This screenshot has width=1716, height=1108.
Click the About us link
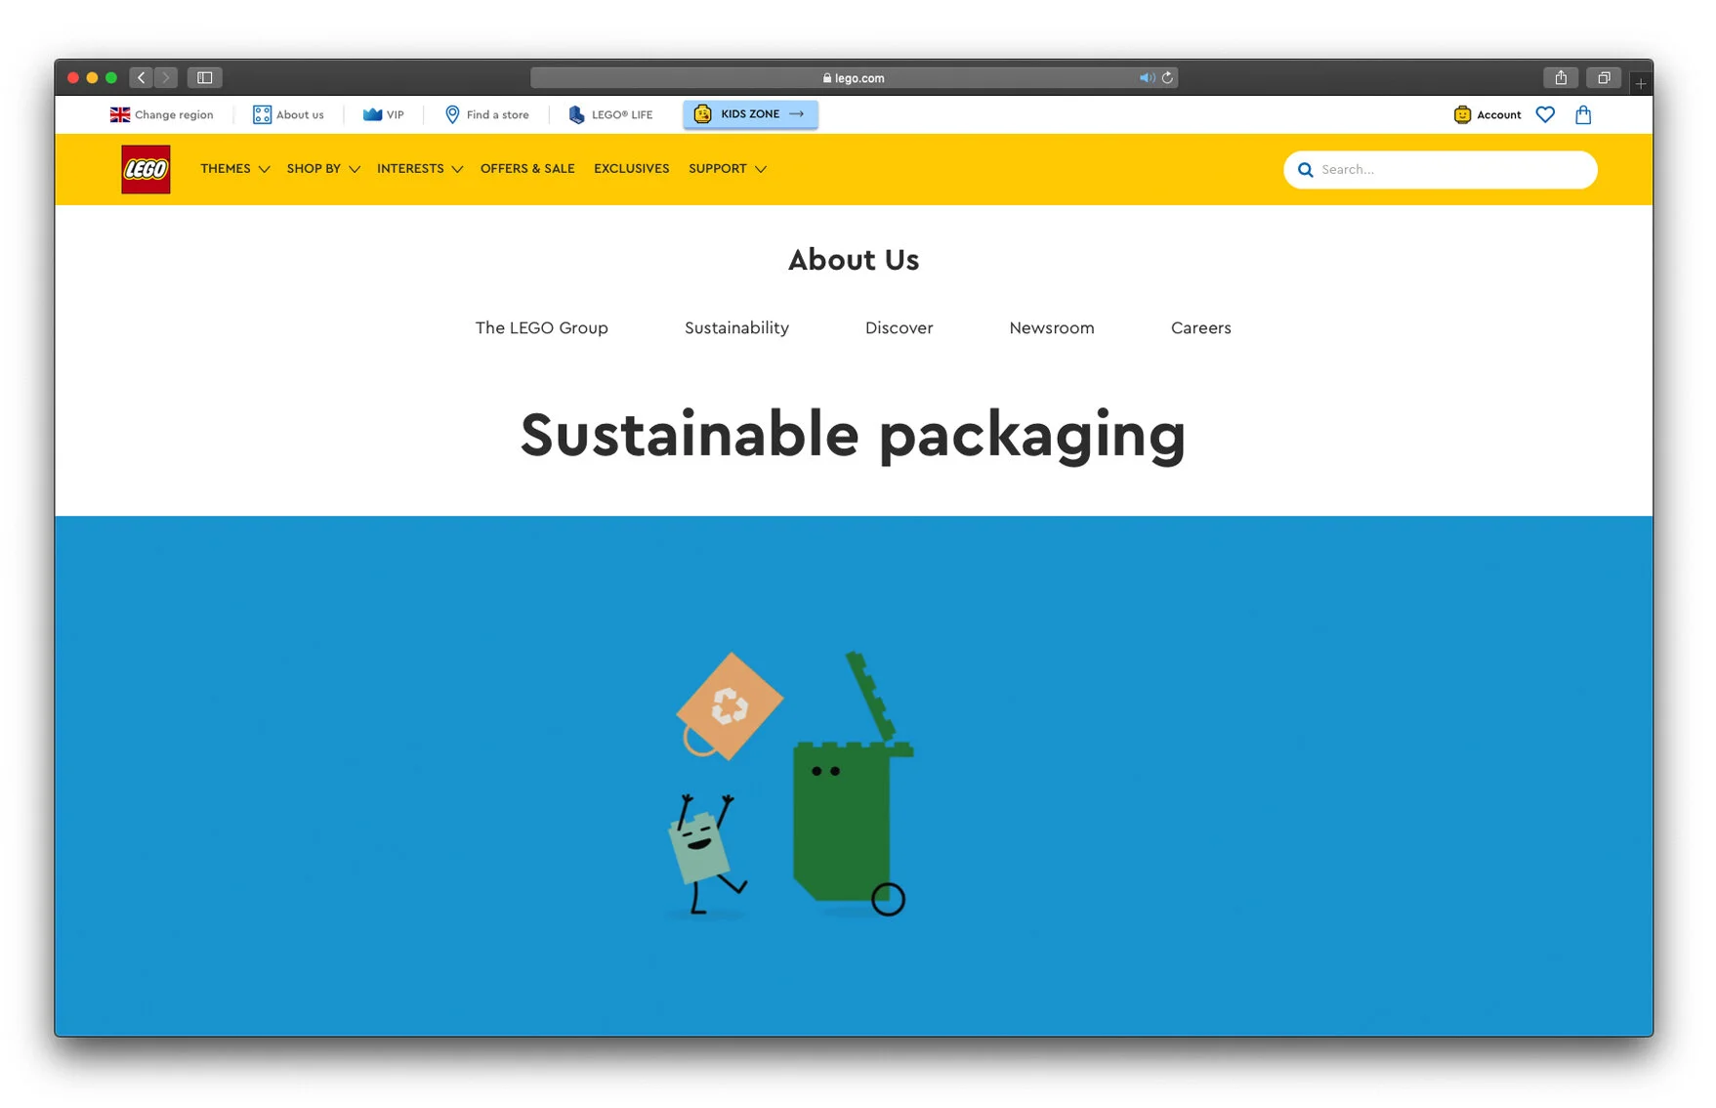tap(300, 114)
